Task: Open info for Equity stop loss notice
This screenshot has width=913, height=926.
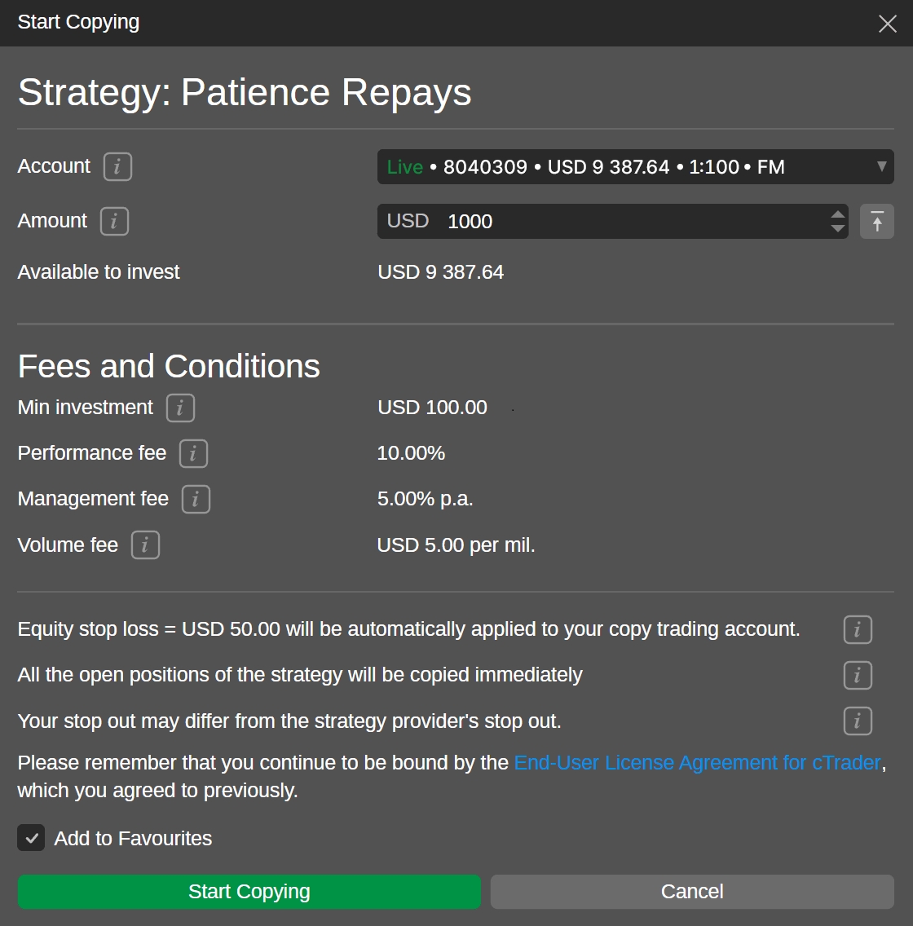Action: (x=858, y=630)
